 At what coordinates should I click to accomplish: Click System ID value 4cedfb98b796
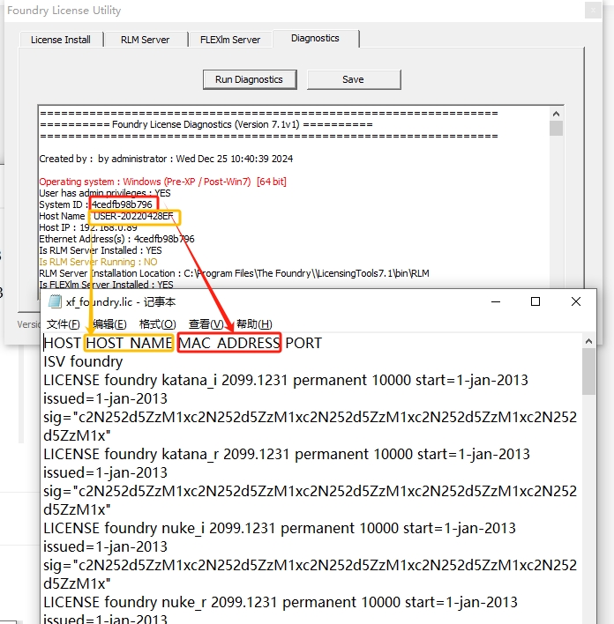[122, 204]
